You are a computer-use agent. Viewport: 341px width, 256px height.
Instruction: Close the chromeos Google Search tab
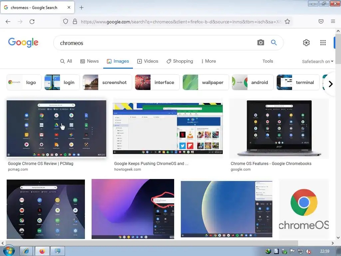(x=69, y=7)
